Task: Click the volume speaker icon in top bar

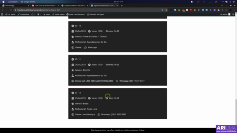Action: pyautogui.click(x=226, y=1)
